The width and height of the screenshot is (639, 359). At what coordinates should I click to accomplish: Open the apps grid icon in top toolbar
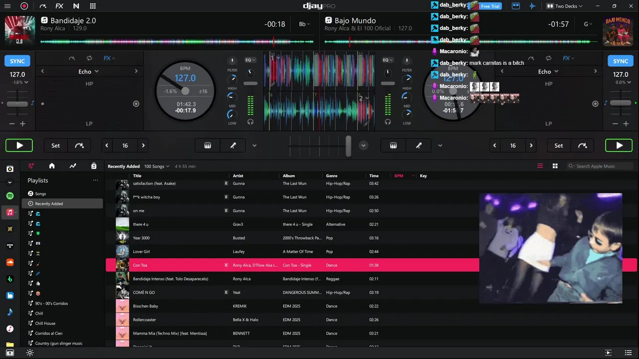pyautogui.click(x=93, y=6)
